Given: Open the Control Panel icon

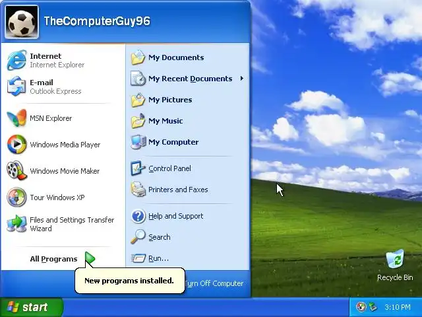Looking at the screenshot, I should click(x=138, y=168).
